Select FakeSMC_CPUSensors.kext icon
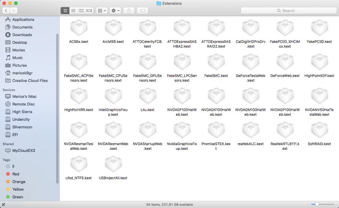The height and width of the screenshot is (208, 339). click(x=113, y=62)
